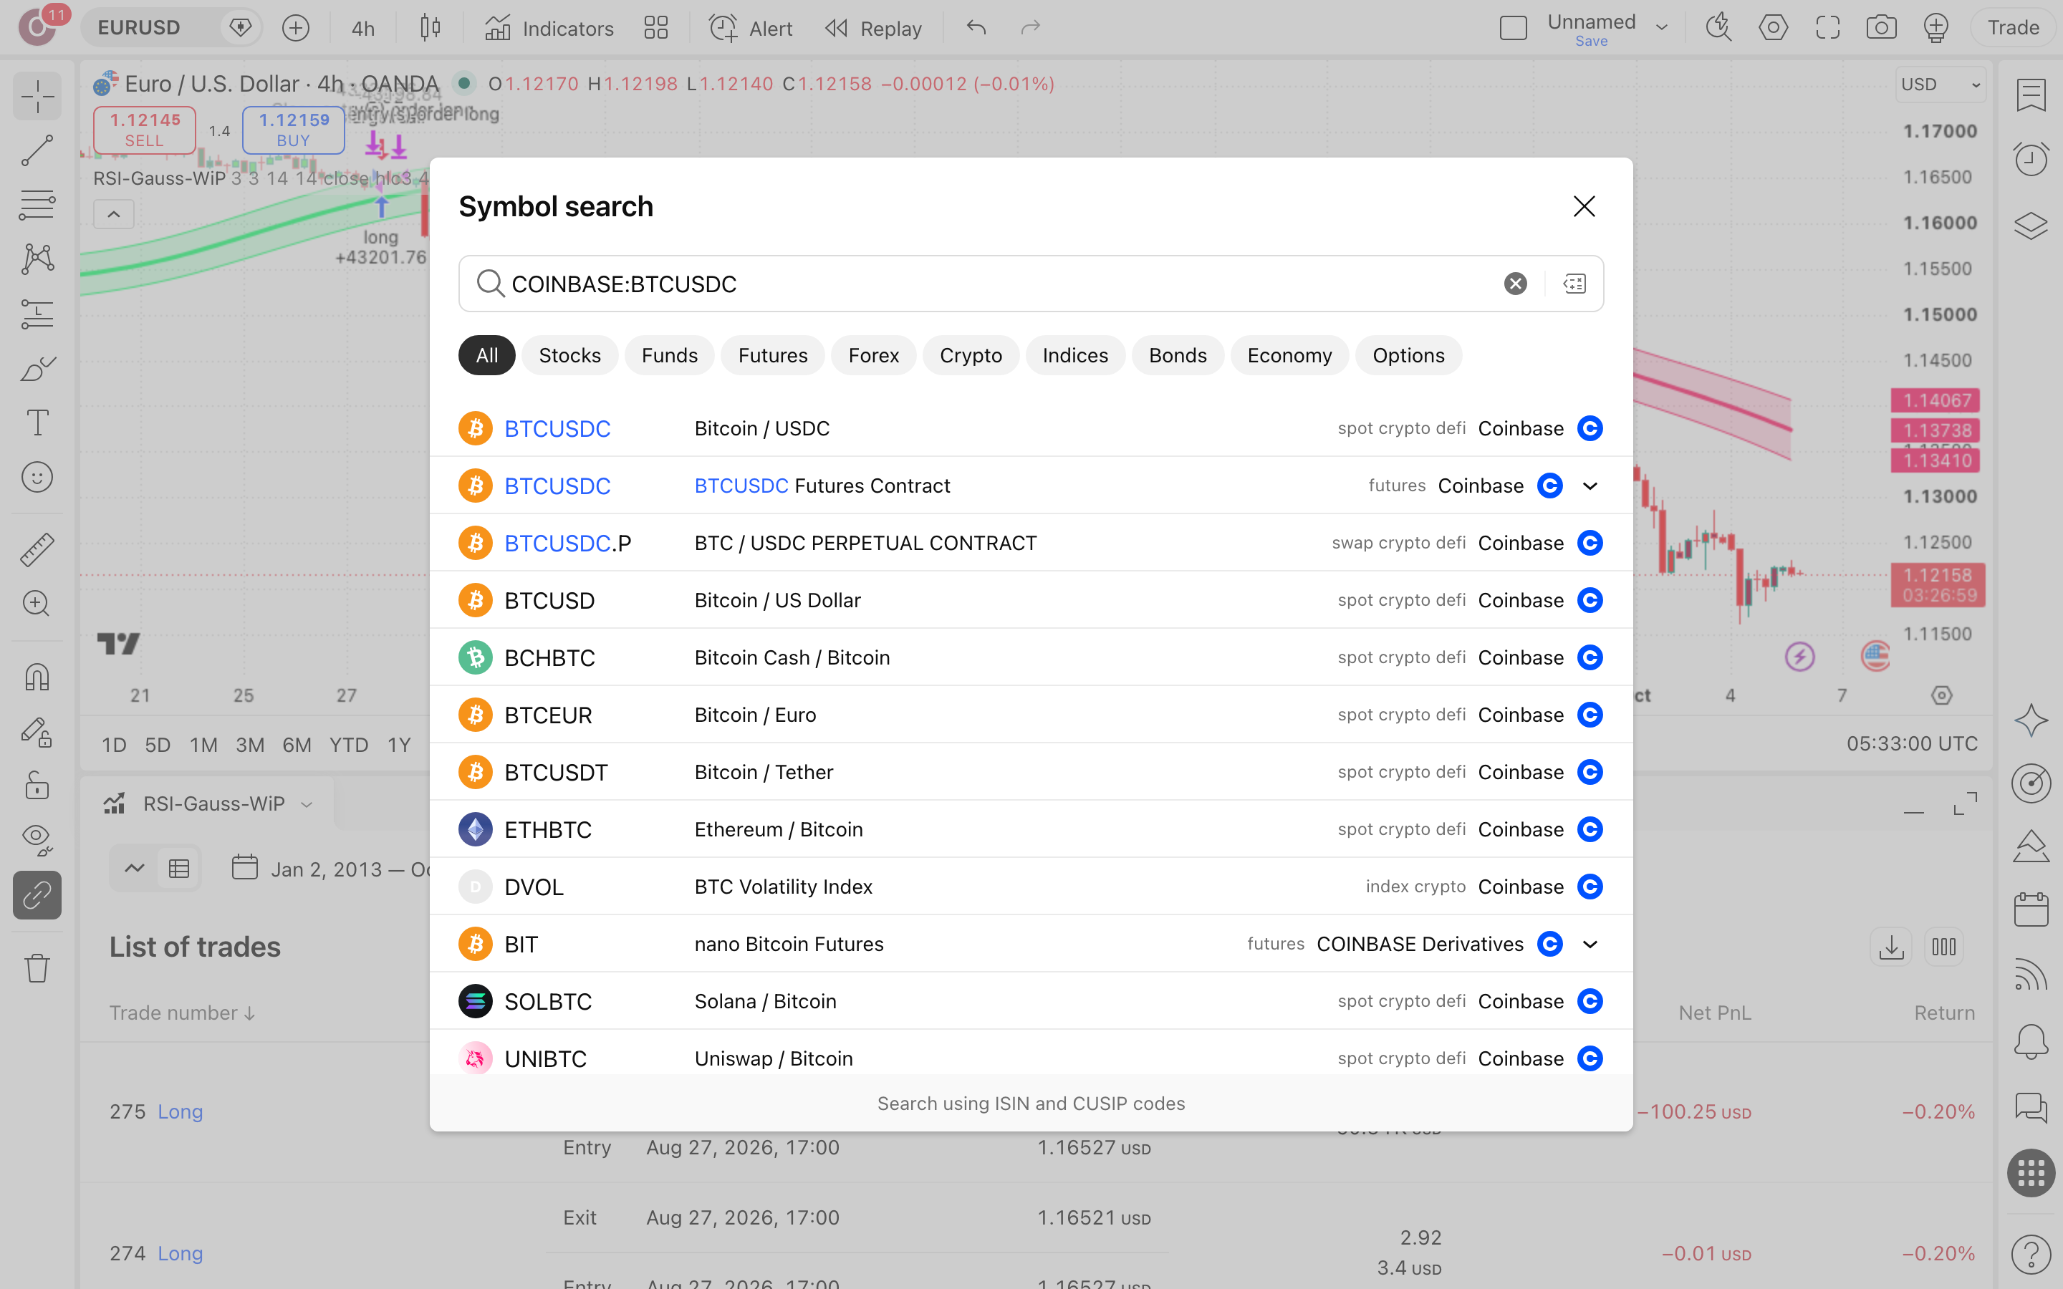Click the Trade button

[x=2013, y=28]
